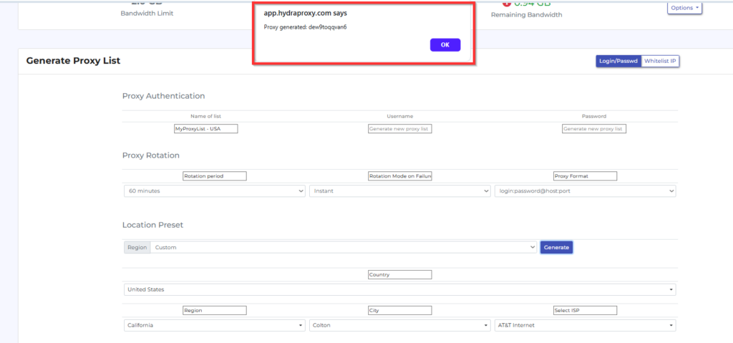Click the MyProxyList - USA name field
733x343 pixels.
pyautogui.click(x=205, y=129)
